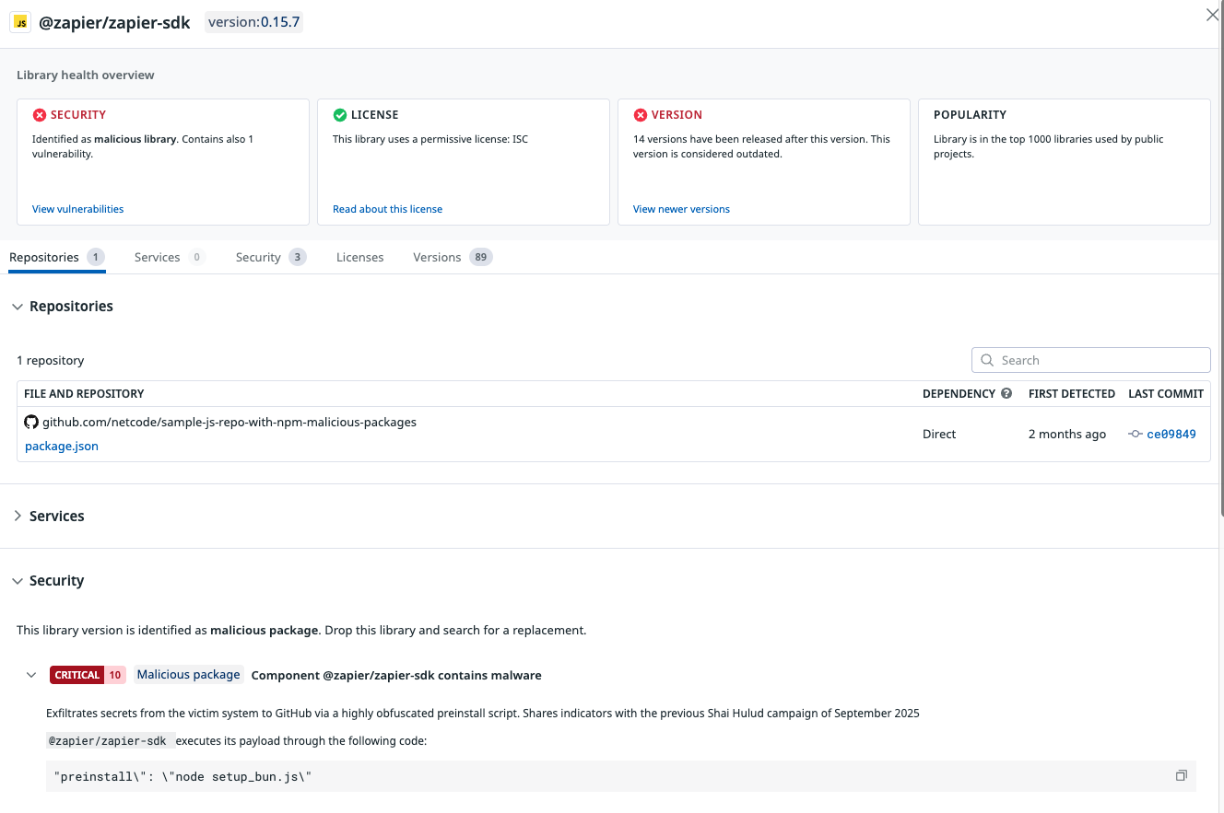Collapse the CRITICAL malware finding details
The width and height of the screenshot is (1224, 813).
(31, 674)
